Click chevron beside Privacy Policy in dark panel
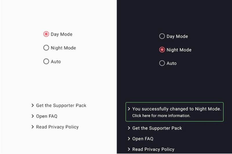The image size is (232, 154). [x=129, y=150]
